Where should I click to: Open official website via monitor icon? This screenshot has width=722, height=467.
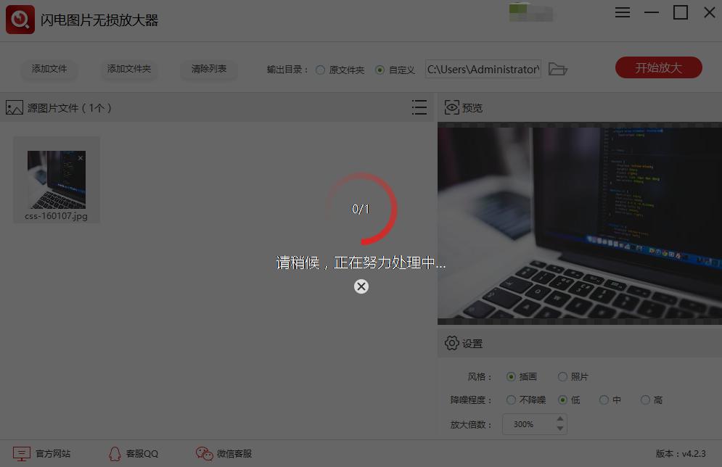tap(22, 454)
